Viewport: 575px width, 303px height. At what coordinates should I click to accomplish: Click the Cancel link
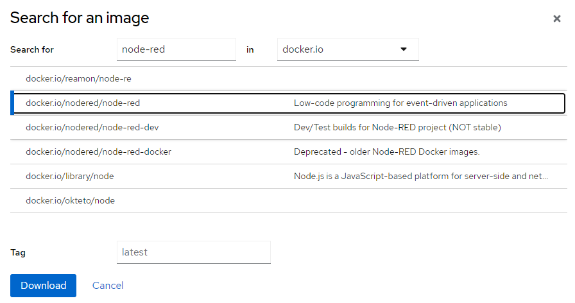pyautogui.click(x=108, y=286)
